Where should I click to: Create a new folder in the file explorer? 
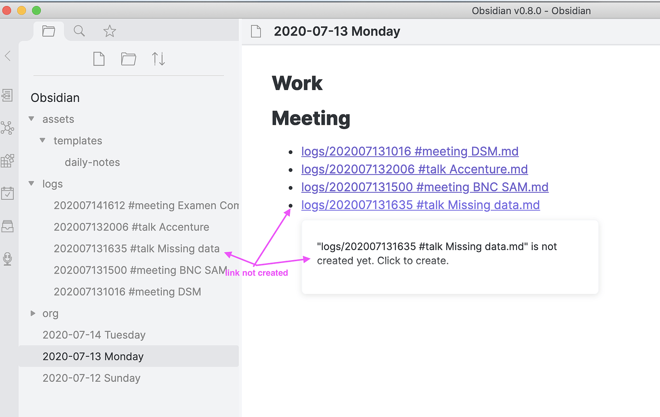(128, 59)
